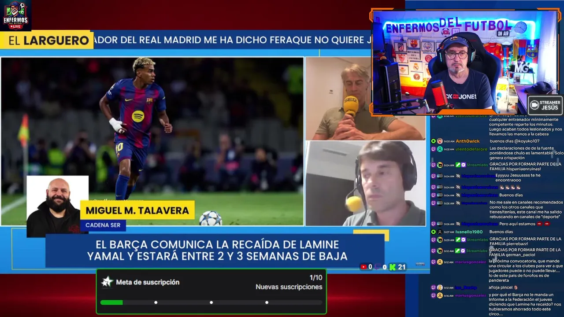Open the Streamlabs username at 9:10 AM

pyautogui.click(x=477, y=251)
